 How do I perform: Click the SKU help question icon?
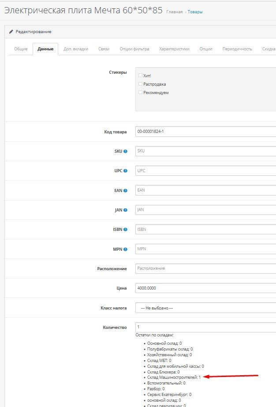point(125,151)
